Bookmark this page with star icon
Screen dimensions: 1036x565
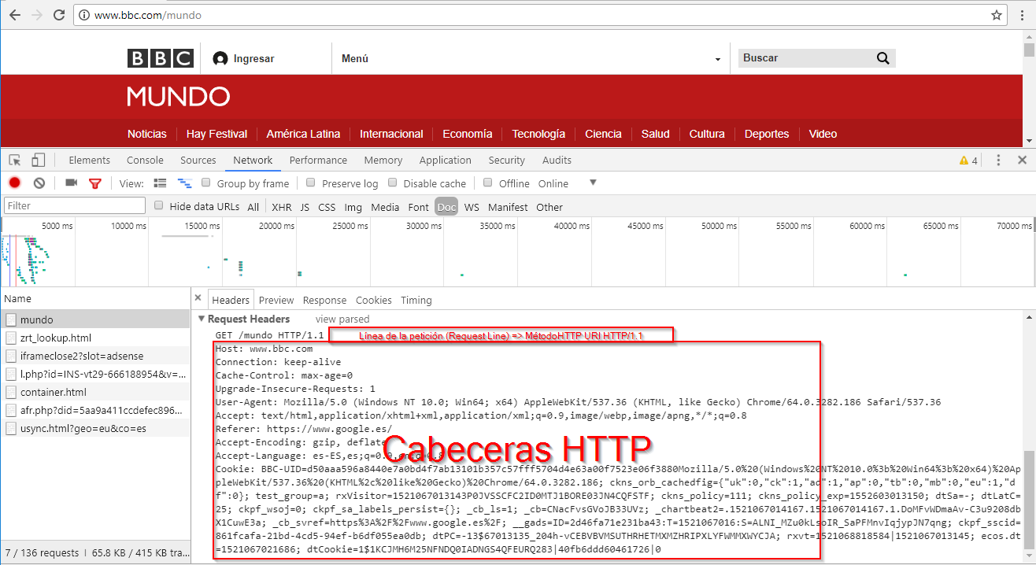tap(997, 15)
